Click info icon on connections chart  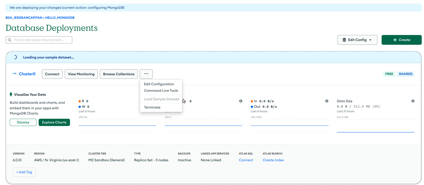pyautogui.click(x=241, y=101)
